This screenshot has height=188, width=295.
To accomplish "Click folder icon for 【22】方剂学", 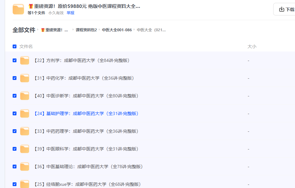I will click(x=25, y=60).
